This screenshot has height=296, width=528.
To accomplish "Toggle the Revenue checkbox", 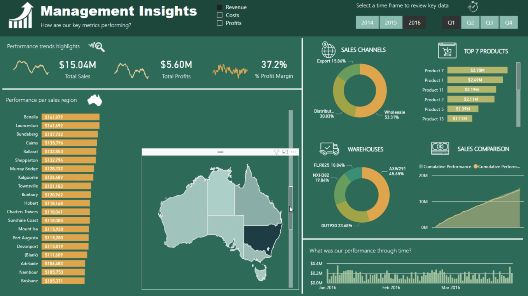I will click(x=220, y=7).
